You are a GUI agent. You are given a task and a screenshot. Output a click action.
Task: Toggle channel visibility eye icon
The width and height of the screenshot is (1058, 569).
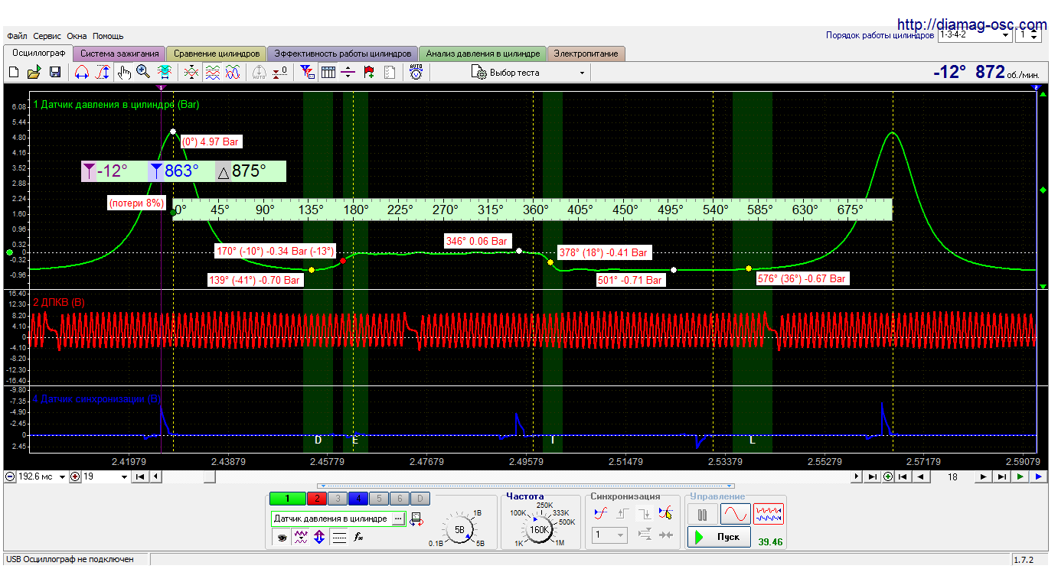(x=282, y=538)
